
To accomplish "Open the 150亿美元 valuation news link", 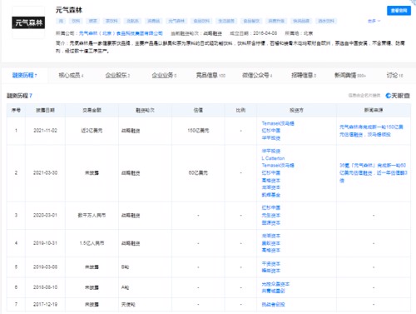I will pyautogui.click(x=371, y=131).
